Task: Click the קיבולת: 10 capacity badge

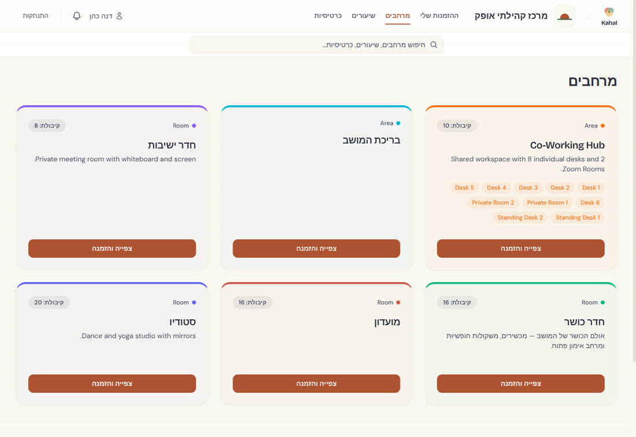Action: (457, 125)
